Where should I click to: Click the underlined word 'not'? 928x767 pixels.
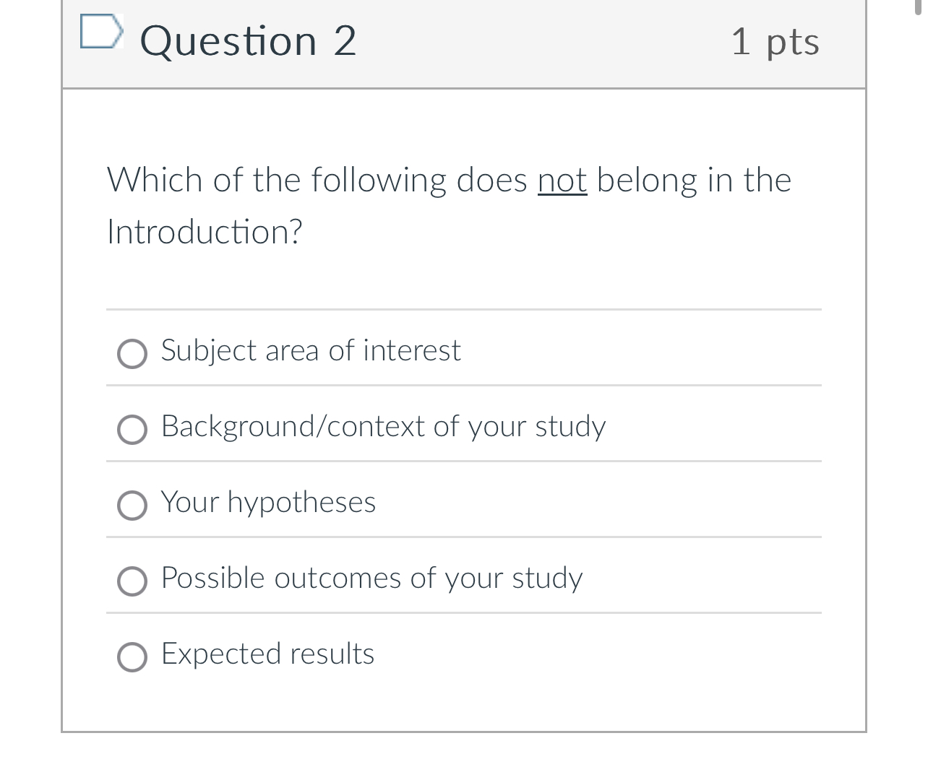coord(562,181)
